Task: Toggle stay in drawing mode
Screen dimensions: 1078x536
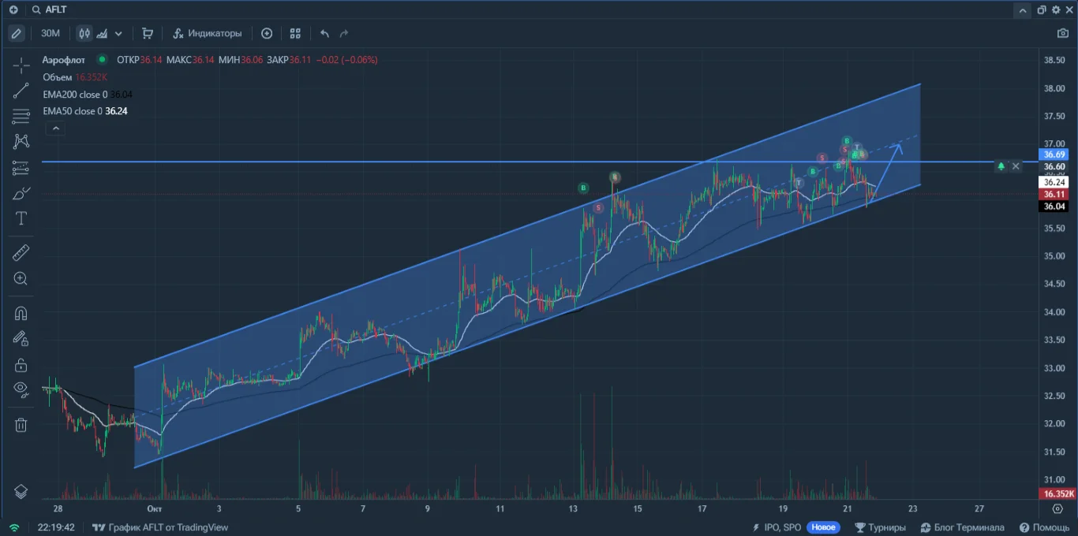Action: pyautogui.click(x=21, y=339)
